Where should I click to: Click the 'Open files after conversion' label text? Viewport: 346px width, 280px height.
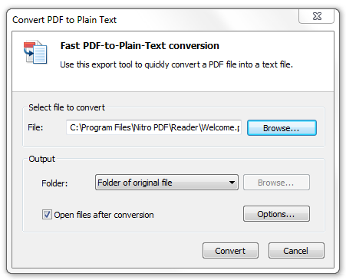tap(104, 215)
